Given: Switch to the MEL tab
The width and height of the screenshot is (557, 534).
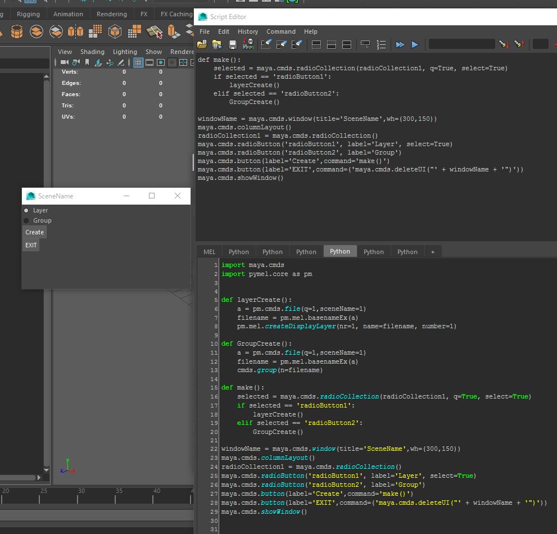Looking at the screenshot, I should point(209,252).
